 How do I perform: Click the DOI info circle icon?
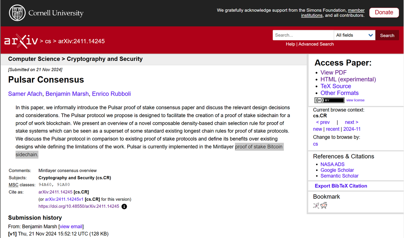tap(124, 206)
